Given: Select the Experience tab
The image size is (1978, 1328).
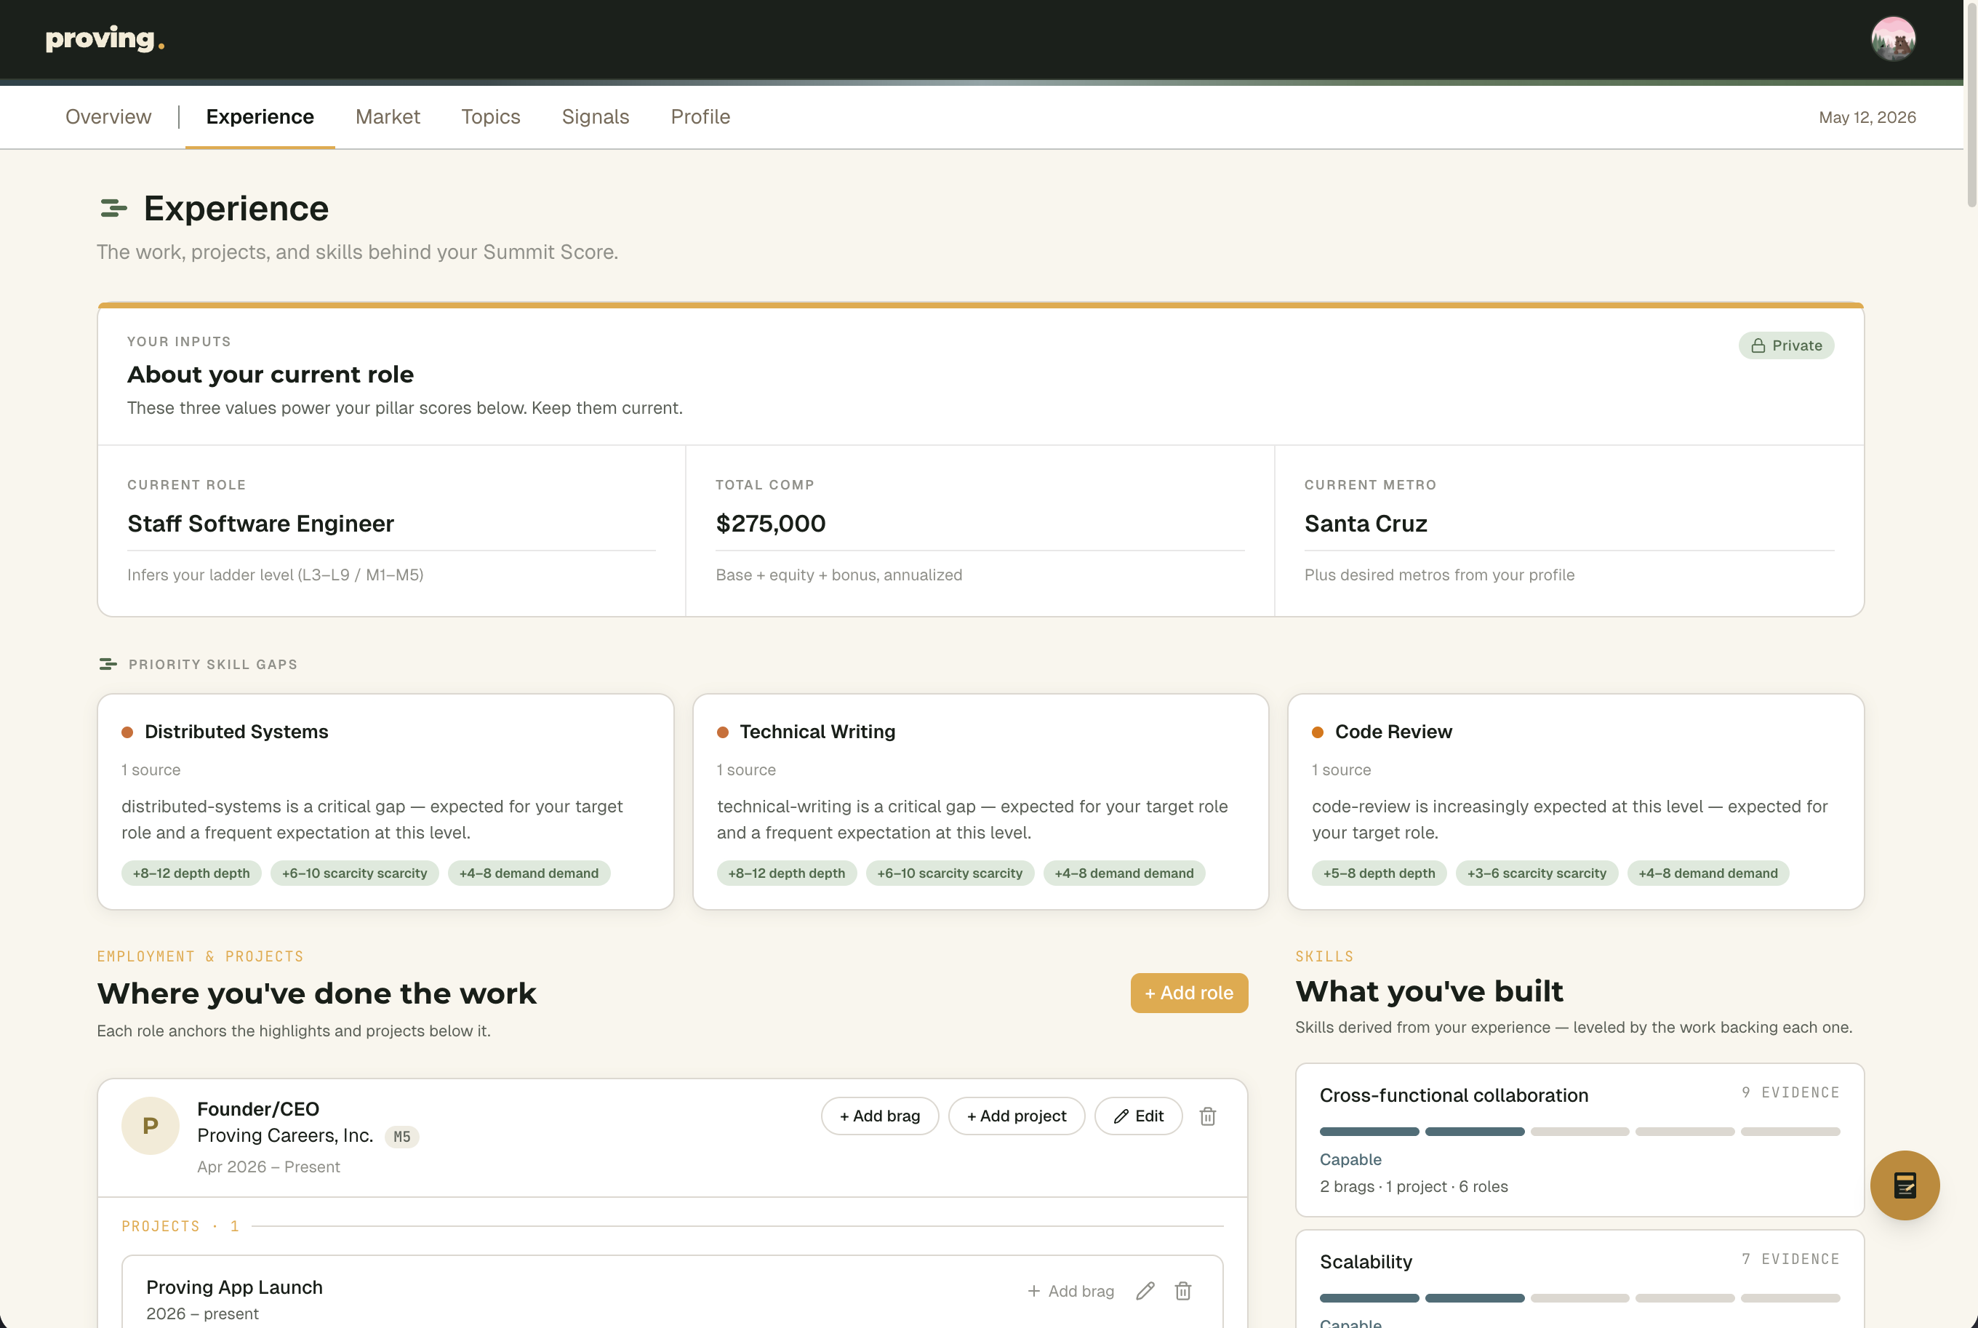Looking at the screenshot, I should click(x=260, y=117).
